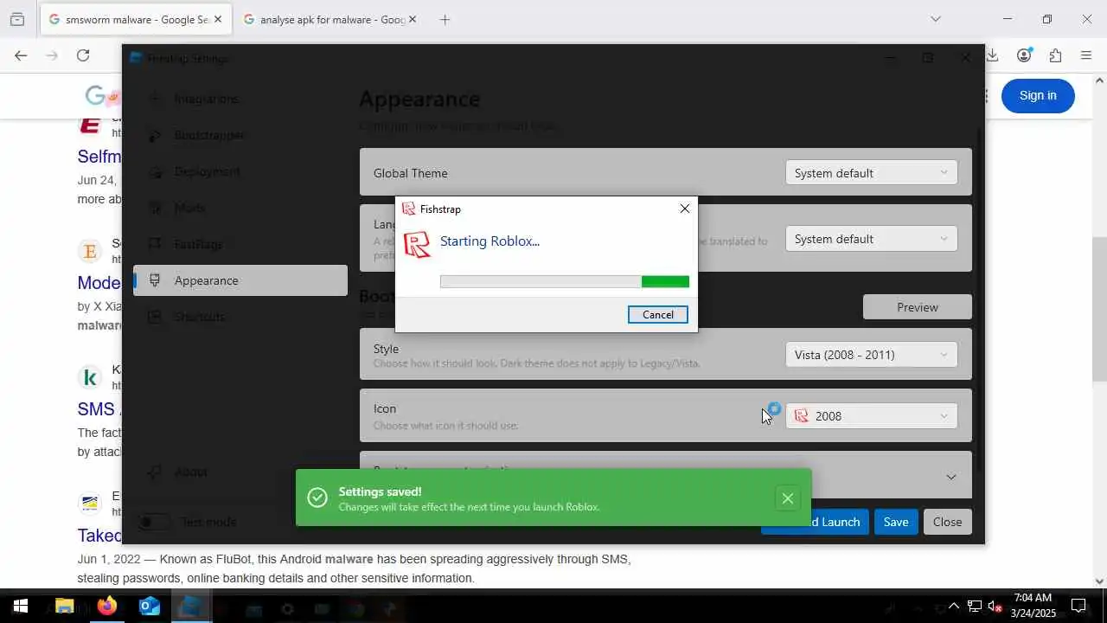Open a new browser tab
This screenshot has width=1107, height=623.
tap(445, 19)
